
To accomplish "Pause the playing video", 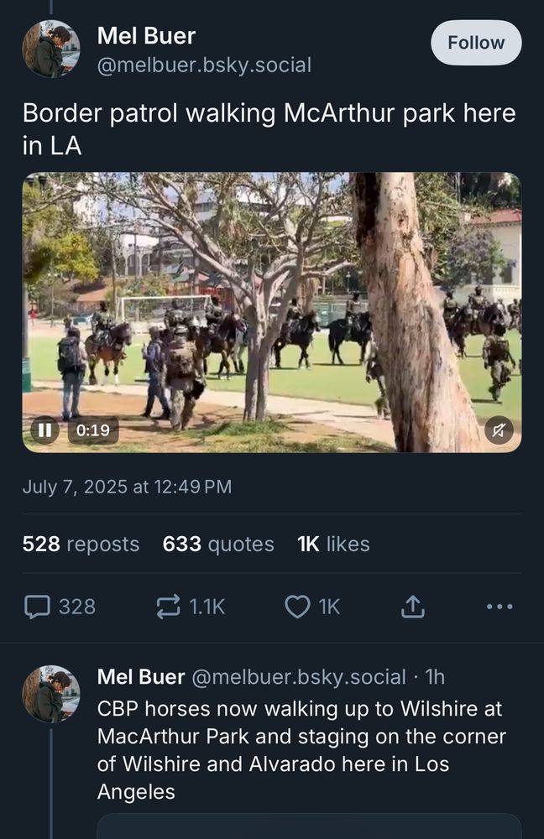I will tap(45, 430).
